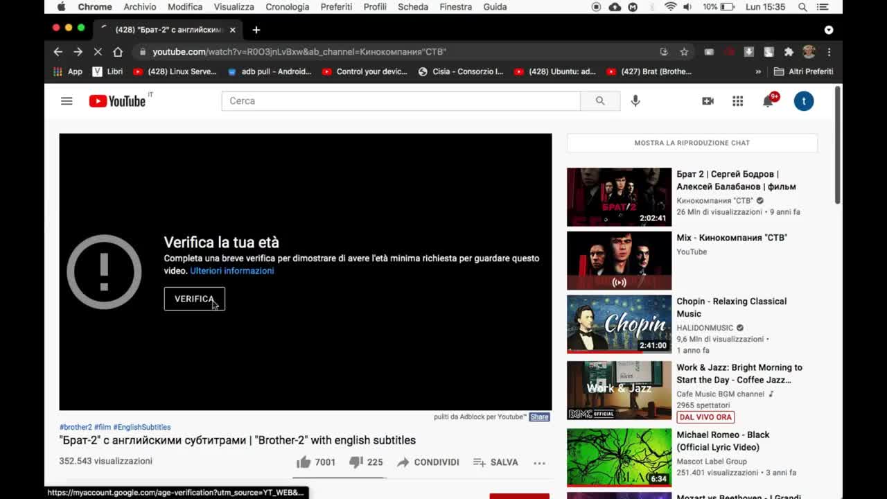Start voice search with microphone icon
Screen dimensions: 887x499
(x=635, y=101)
